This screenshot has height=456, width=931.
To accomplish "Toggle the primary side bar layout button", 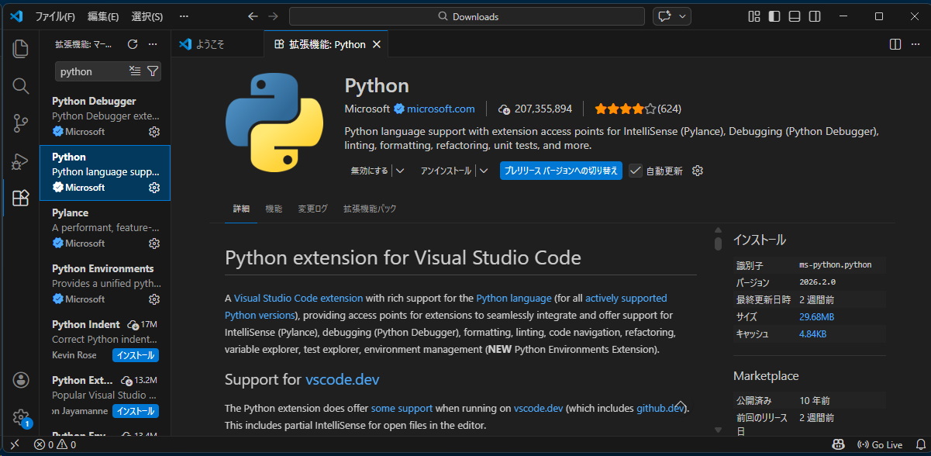I will click(x=774, y=16).
